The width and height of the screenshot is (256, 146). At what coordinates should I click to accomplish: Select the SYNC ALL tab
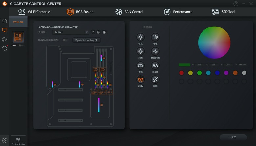(x=18, y=22)
